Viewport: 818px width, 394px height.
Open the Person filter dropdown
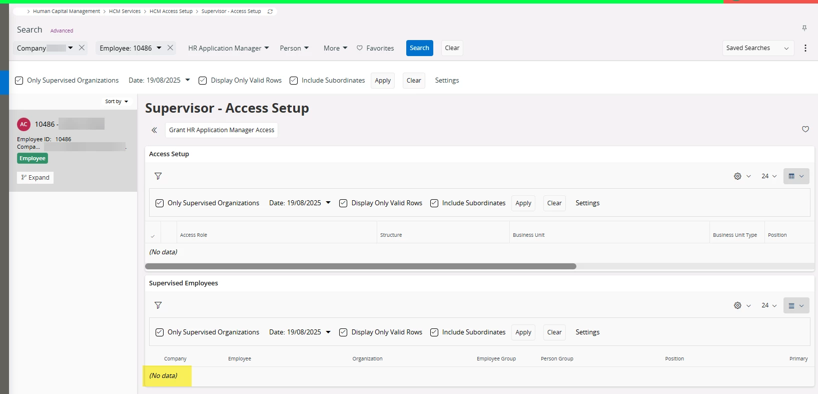tap(294, 48)
